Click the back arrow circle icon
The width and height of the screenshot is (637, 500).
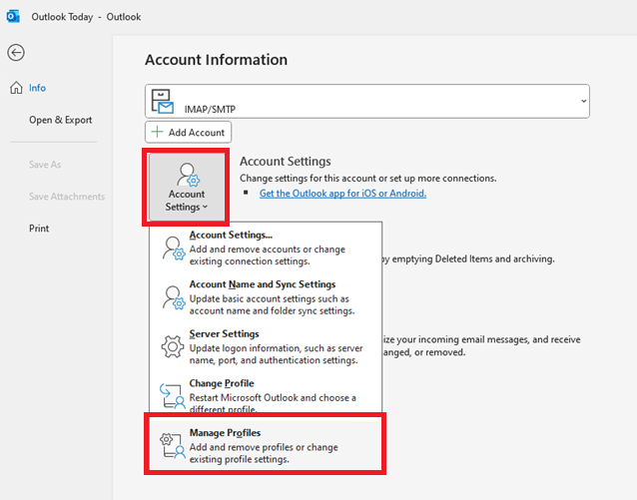[x=16, y=53]
